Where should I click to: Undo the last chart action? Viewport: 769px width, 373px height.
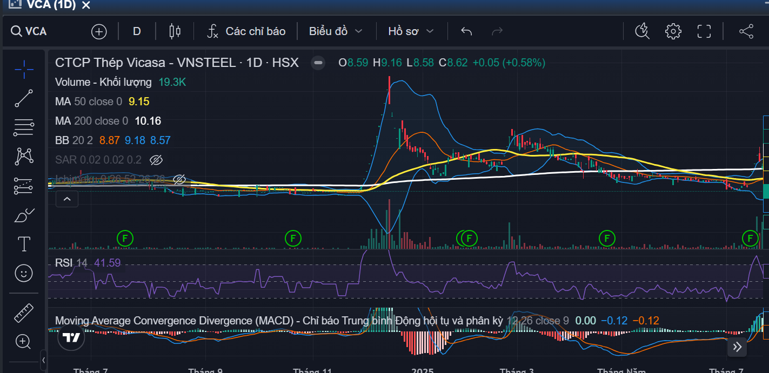point(466,31)
